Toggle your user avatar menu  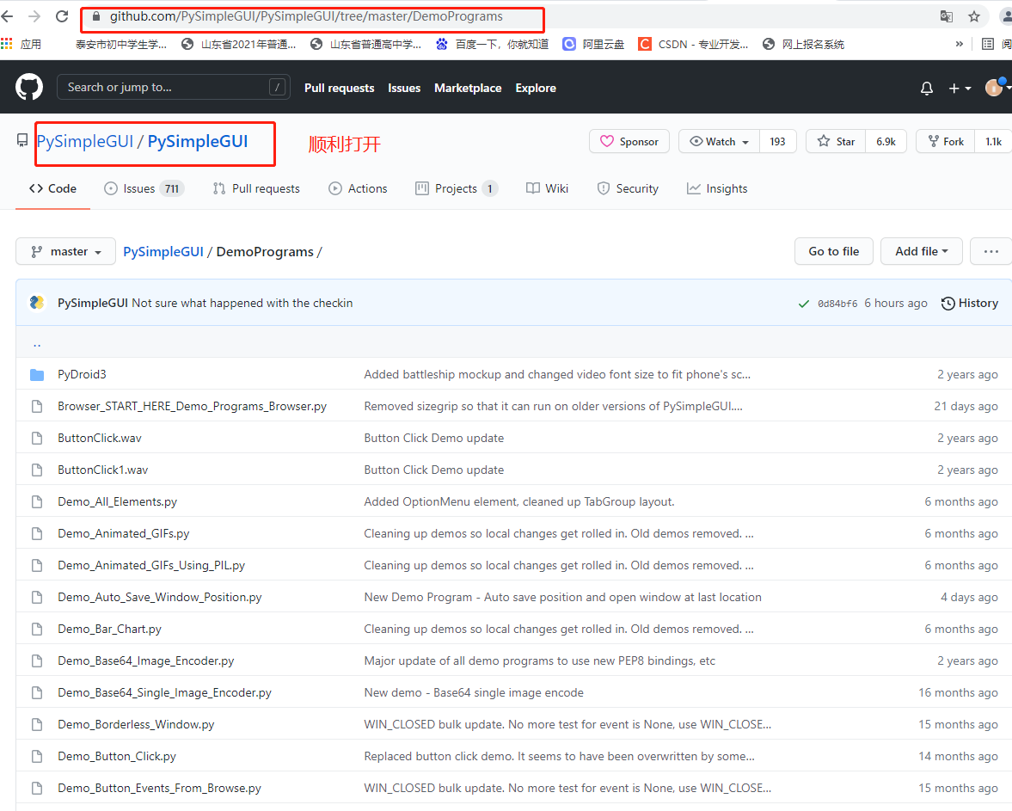pyautogui.click(x=996, y=87)
